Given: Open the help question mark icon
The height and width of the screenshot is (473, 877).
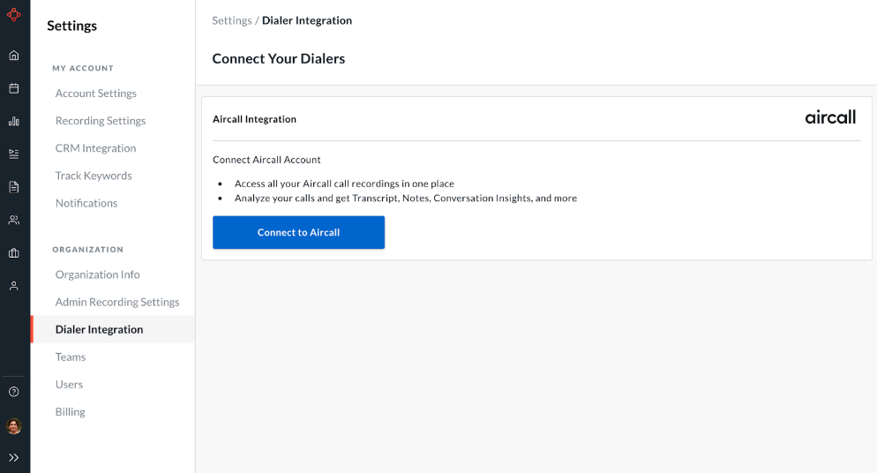Looking at the screenshot, I should pyautogui.click(x=14, y=392).
